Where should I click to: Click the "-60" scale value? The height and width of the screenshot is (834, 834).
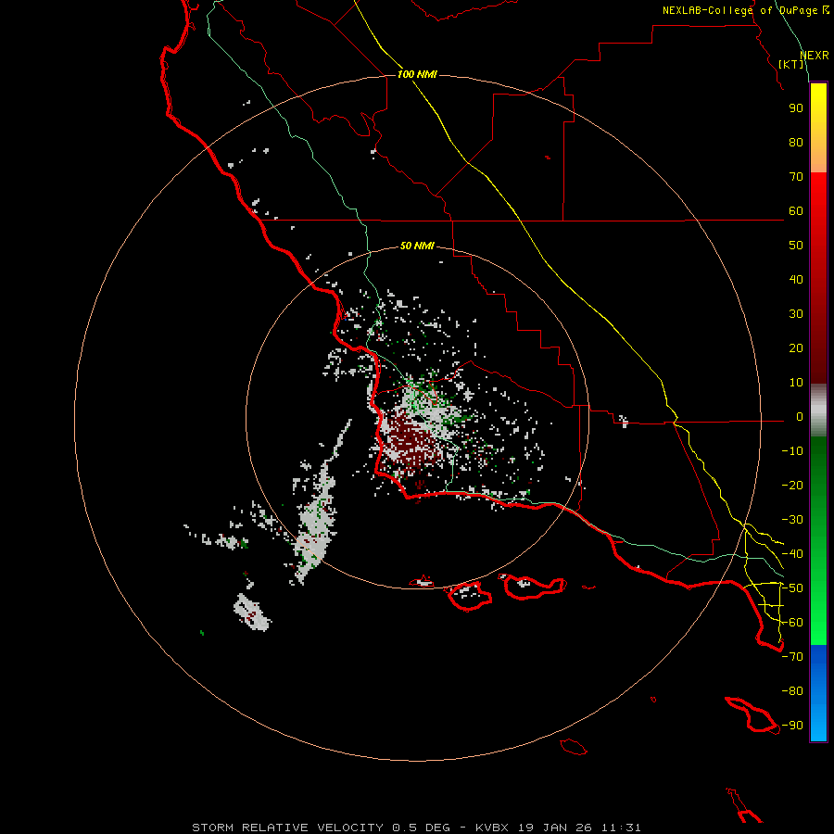point(792,623)
